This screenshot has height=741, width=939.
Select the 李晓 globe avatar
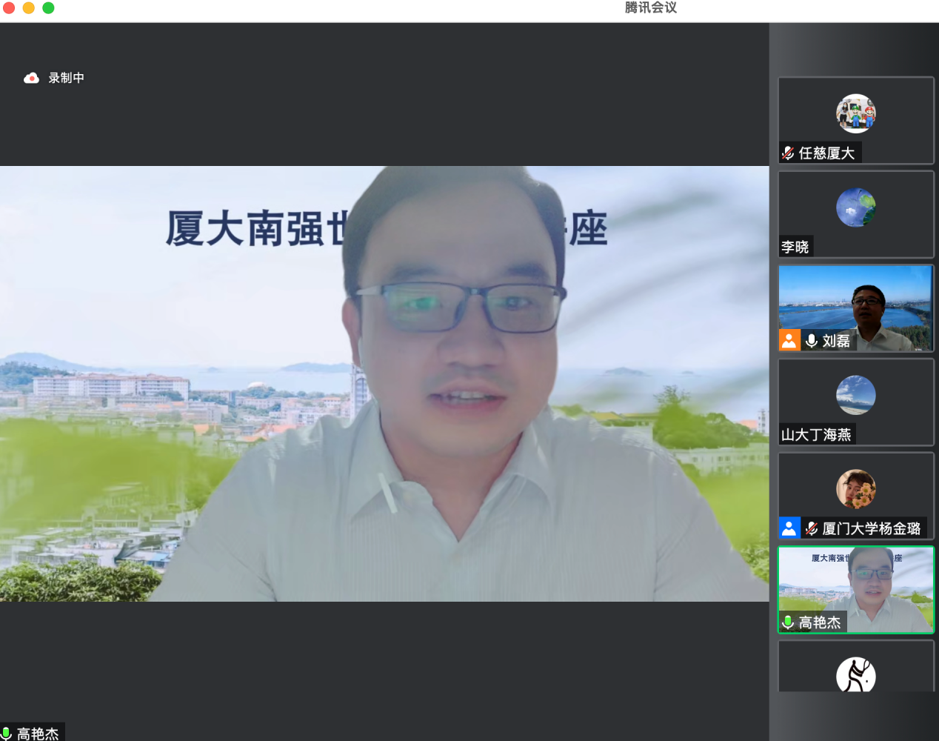click(855, 207)
